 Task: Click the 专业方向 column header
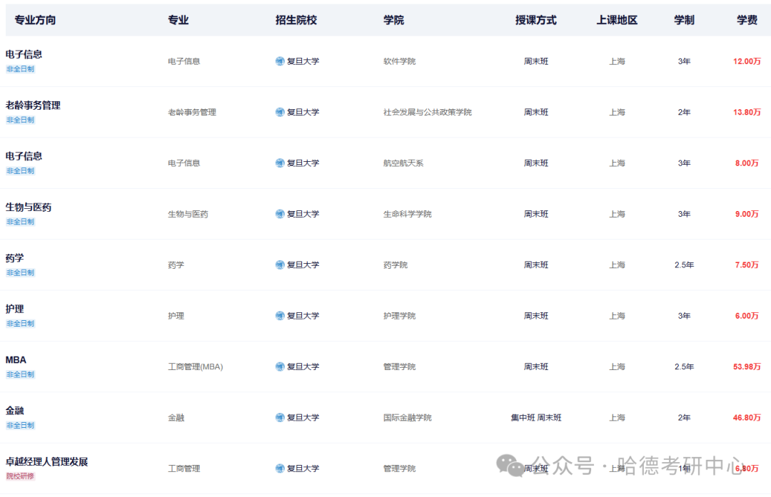click(35, 20)
